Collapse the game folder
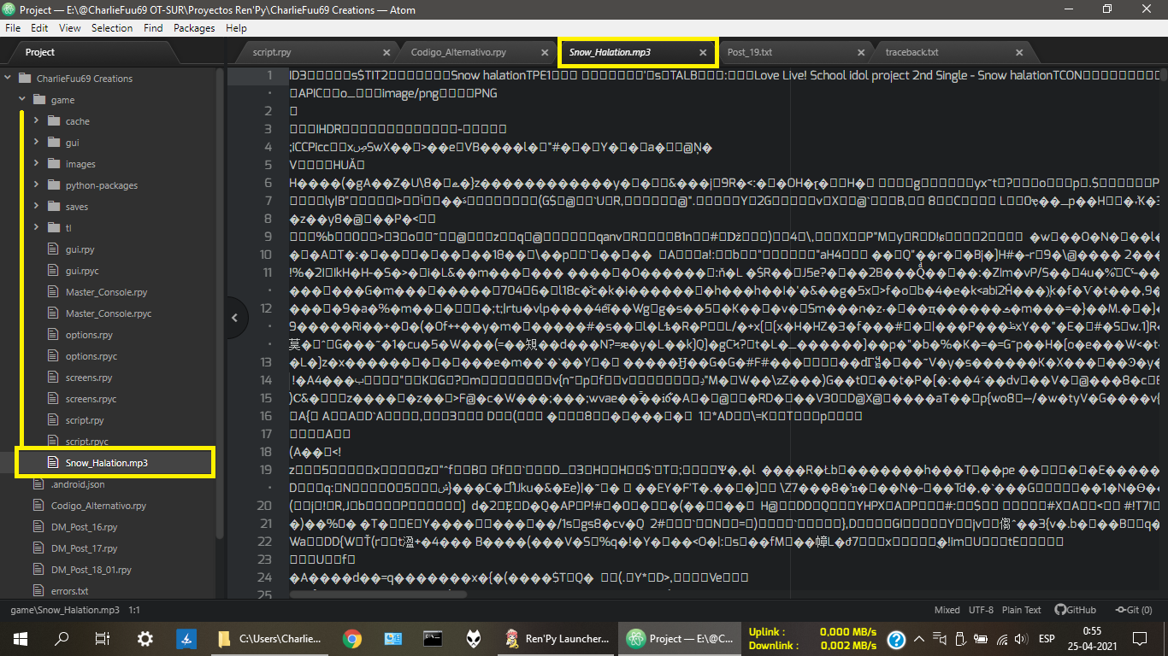The image size is (1168, 656). (x=23, y=100)
